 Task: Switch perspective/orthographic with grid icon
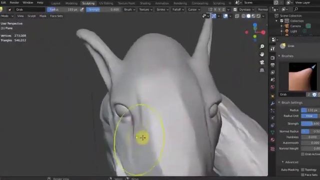point(262,70)
